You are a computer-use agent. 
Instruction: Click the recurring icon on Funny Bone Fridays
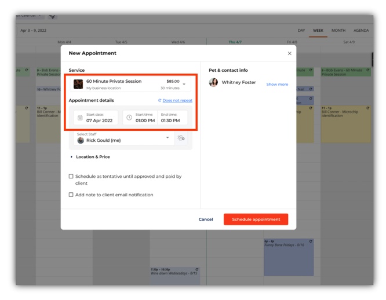point(311,242)
